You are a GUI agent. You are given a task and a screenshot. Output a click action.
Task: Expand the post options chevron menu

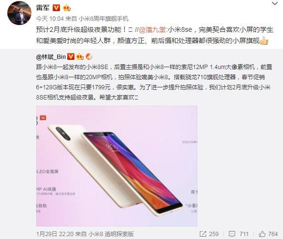(275, 3)
